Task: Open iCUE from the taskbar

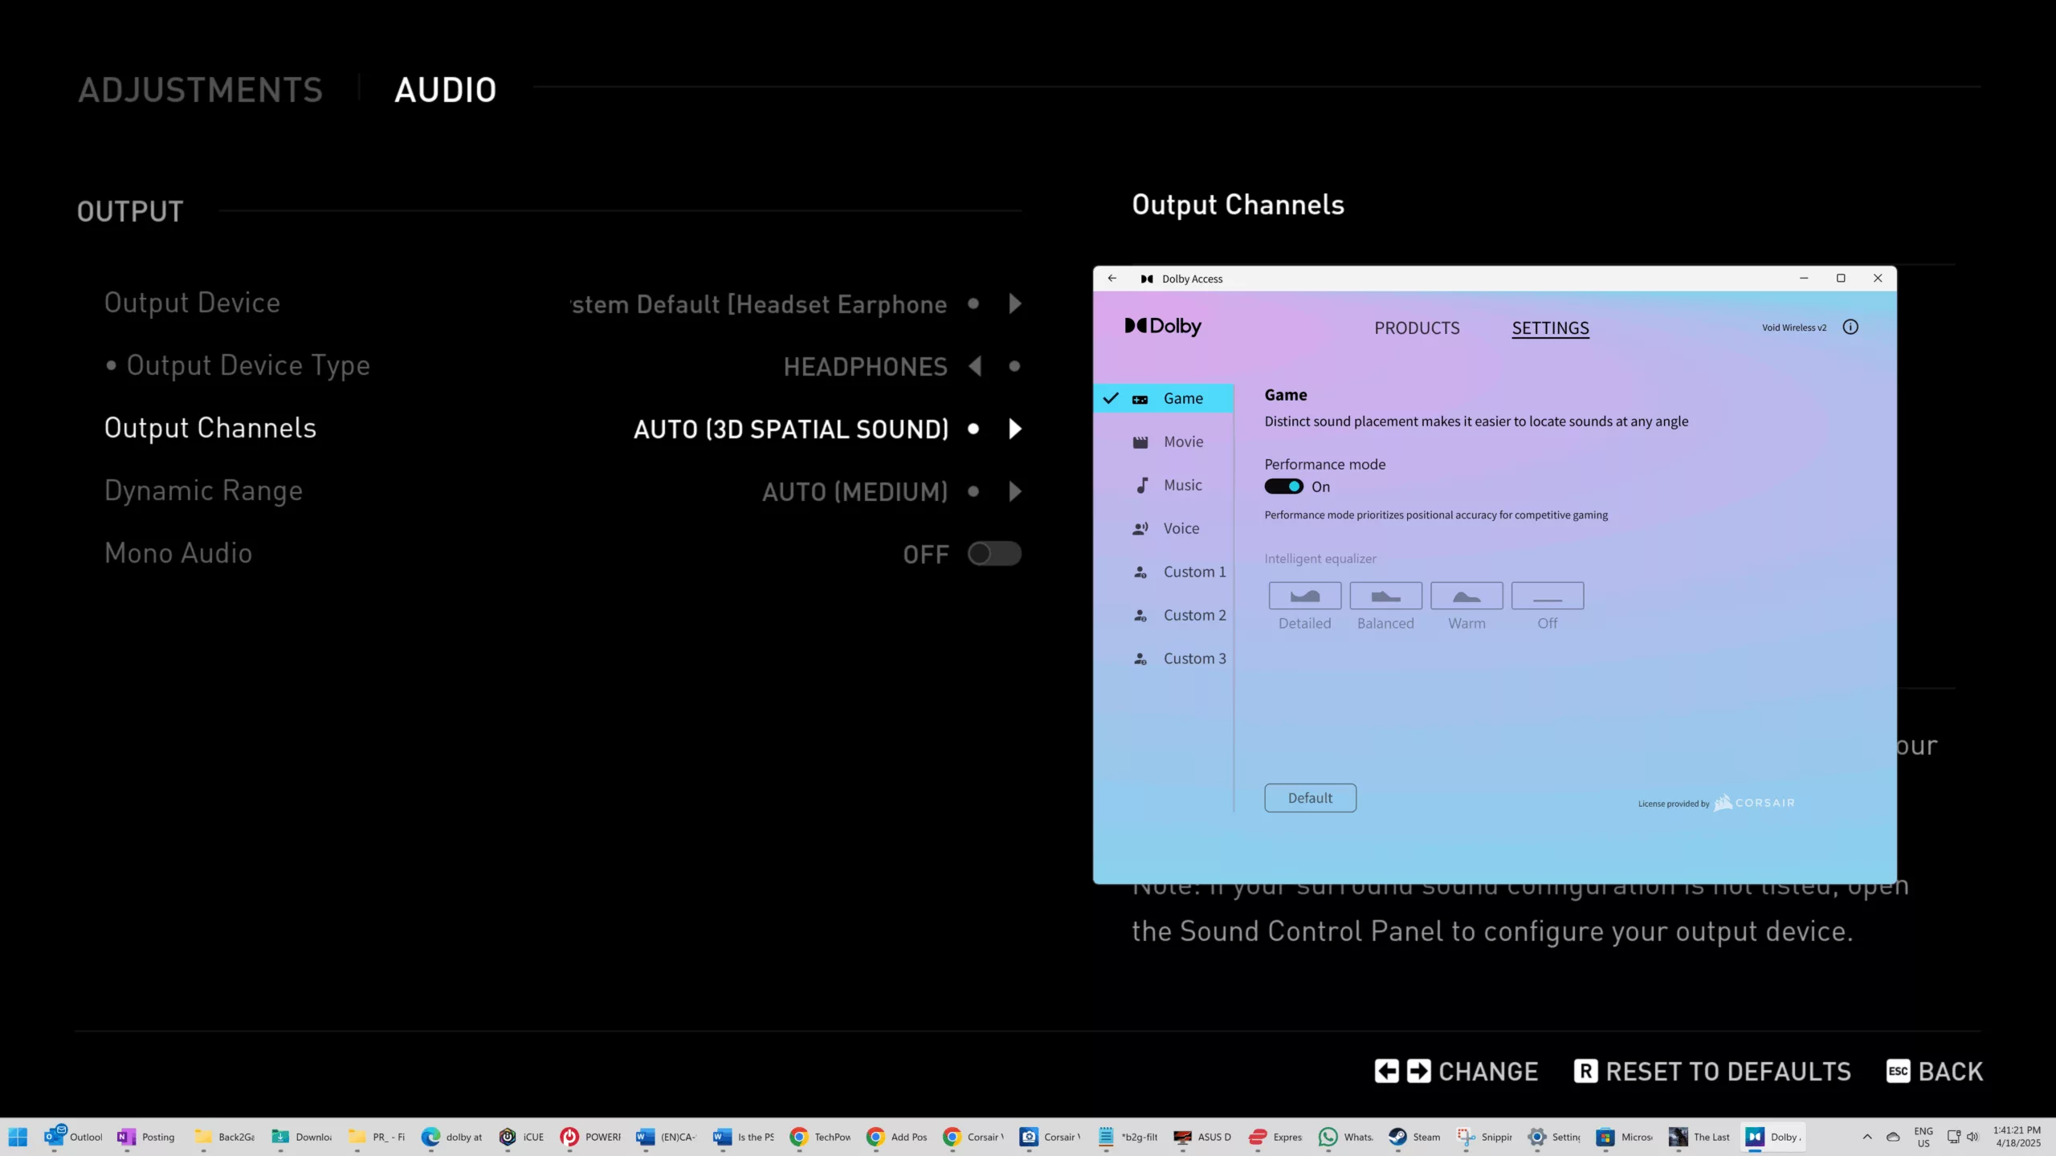Action: (522, 1137)
